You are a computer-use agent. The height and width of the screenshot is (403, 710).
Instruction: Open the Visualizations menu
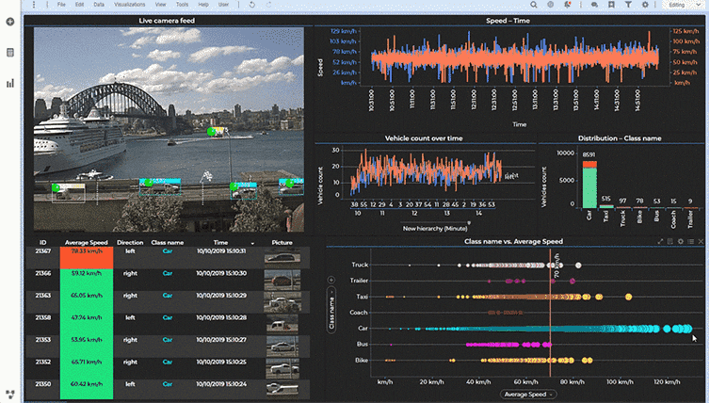[x=130, y=5]
